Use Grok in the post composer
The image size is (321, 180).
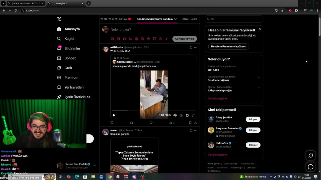(x=124, y=39)
